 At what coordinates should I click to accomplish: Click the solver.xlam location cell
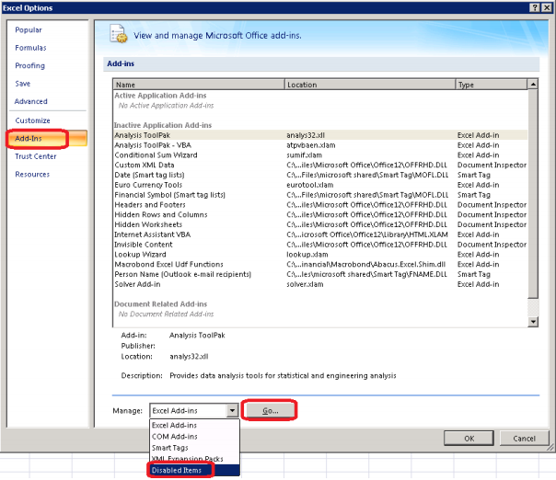[305, 284]
